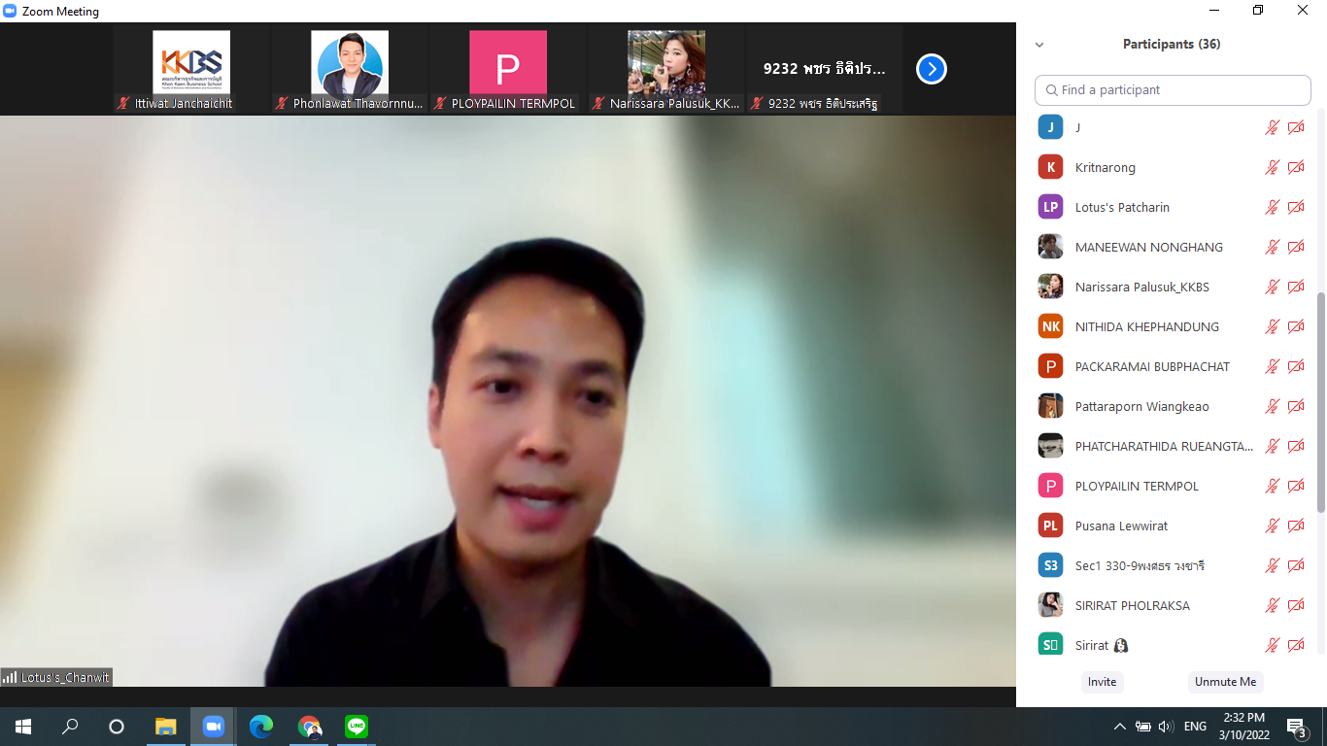
Task: Click muted mic icon for Narissara Palusuk_KKBS row
Action: 1273,287
